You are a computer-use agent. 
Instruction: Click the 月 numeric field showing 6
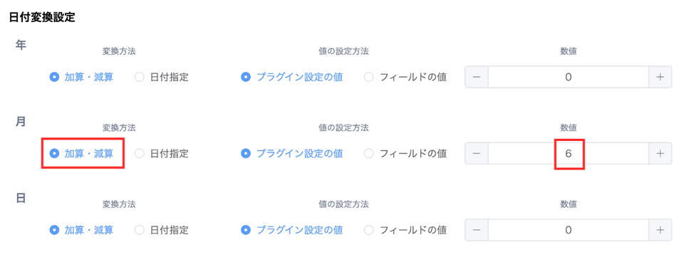(569, 153)
